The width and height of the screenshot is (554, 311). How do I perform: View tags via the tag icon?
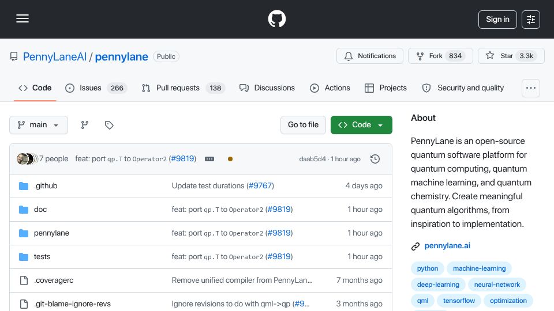click(109, 125)
